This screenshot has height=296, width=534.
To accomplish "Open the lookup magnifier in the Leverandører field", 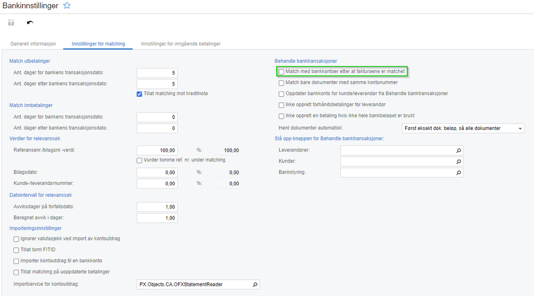I will click(459, 150).
